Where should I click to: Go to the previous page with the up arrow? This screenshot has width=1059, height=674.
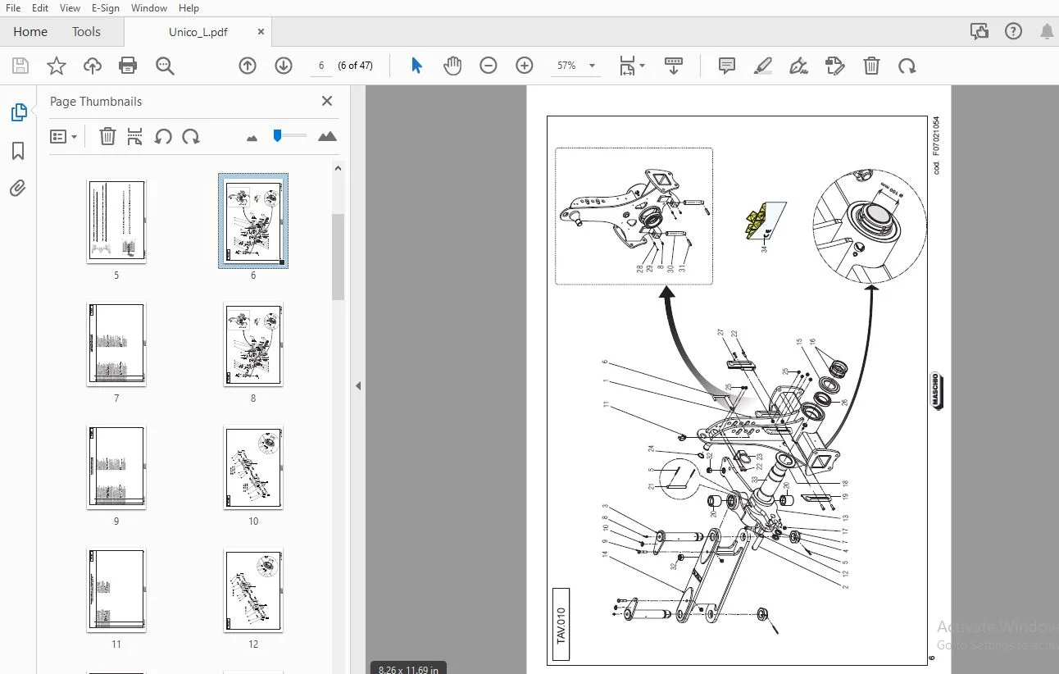[248, 66]
